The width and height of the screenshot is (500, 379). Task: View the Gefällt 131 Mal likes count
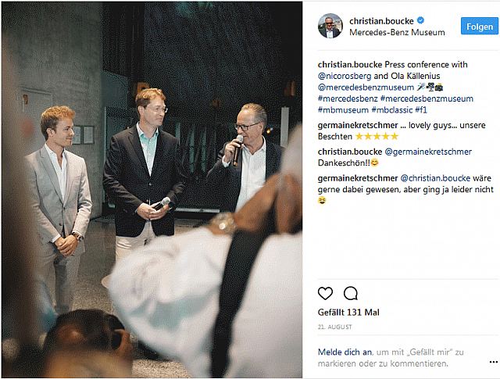(348, 313)
